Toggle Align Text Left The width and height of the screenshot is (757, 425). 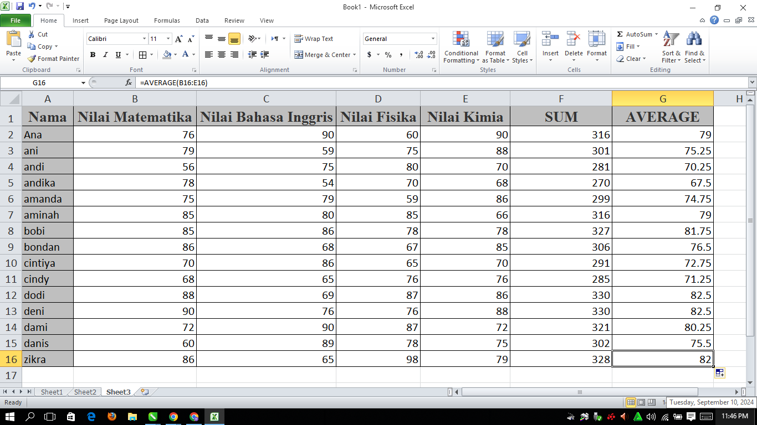pos(209,54)
